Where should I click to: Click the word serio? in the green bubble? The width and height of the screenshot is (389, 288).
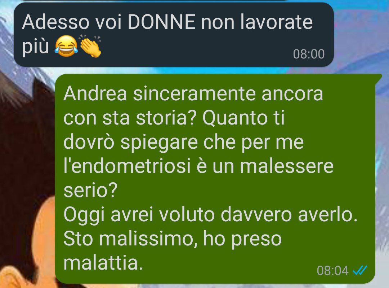pyautogui.click(x=90, y=190)
